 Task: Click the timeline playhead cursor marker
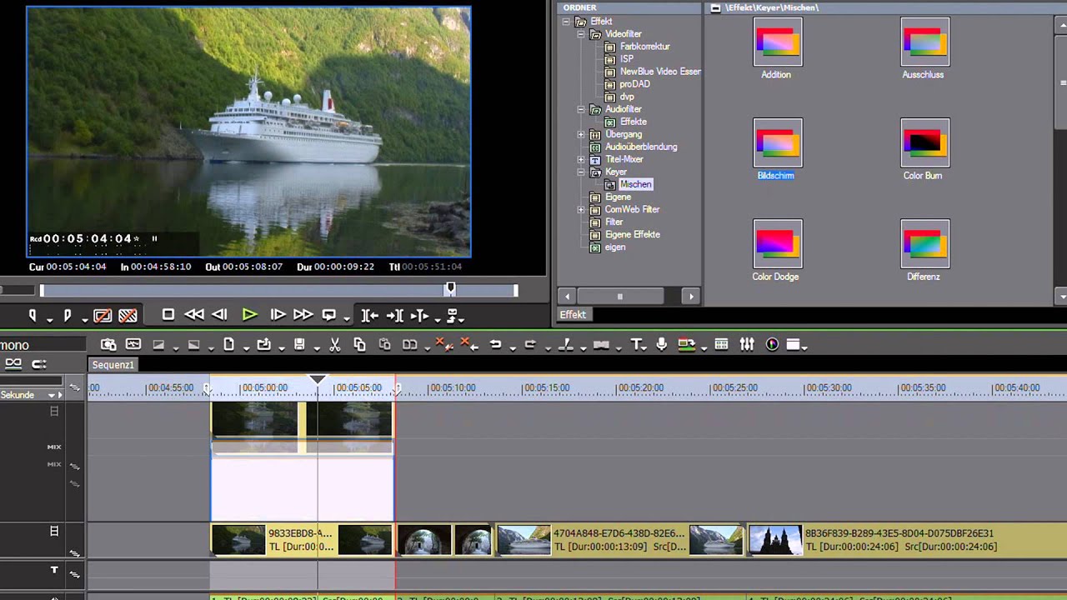[318, 381]
